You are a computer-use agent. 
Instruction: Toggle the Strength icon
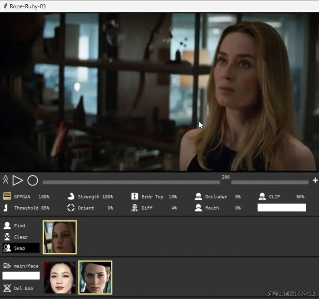(x=71, y=196)
